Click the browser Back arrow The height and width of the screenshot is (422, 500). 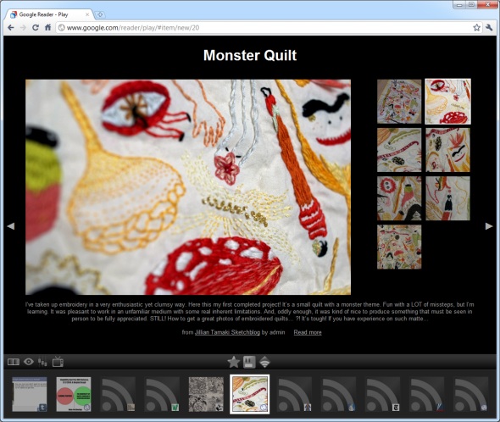tap(10, 28)
